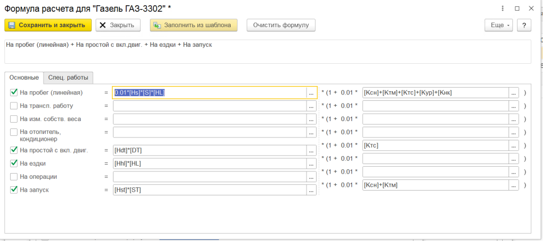Switch to Спец. работы tab
The height and width of the screenshot is (241, 543).
[x=68, y=78]
